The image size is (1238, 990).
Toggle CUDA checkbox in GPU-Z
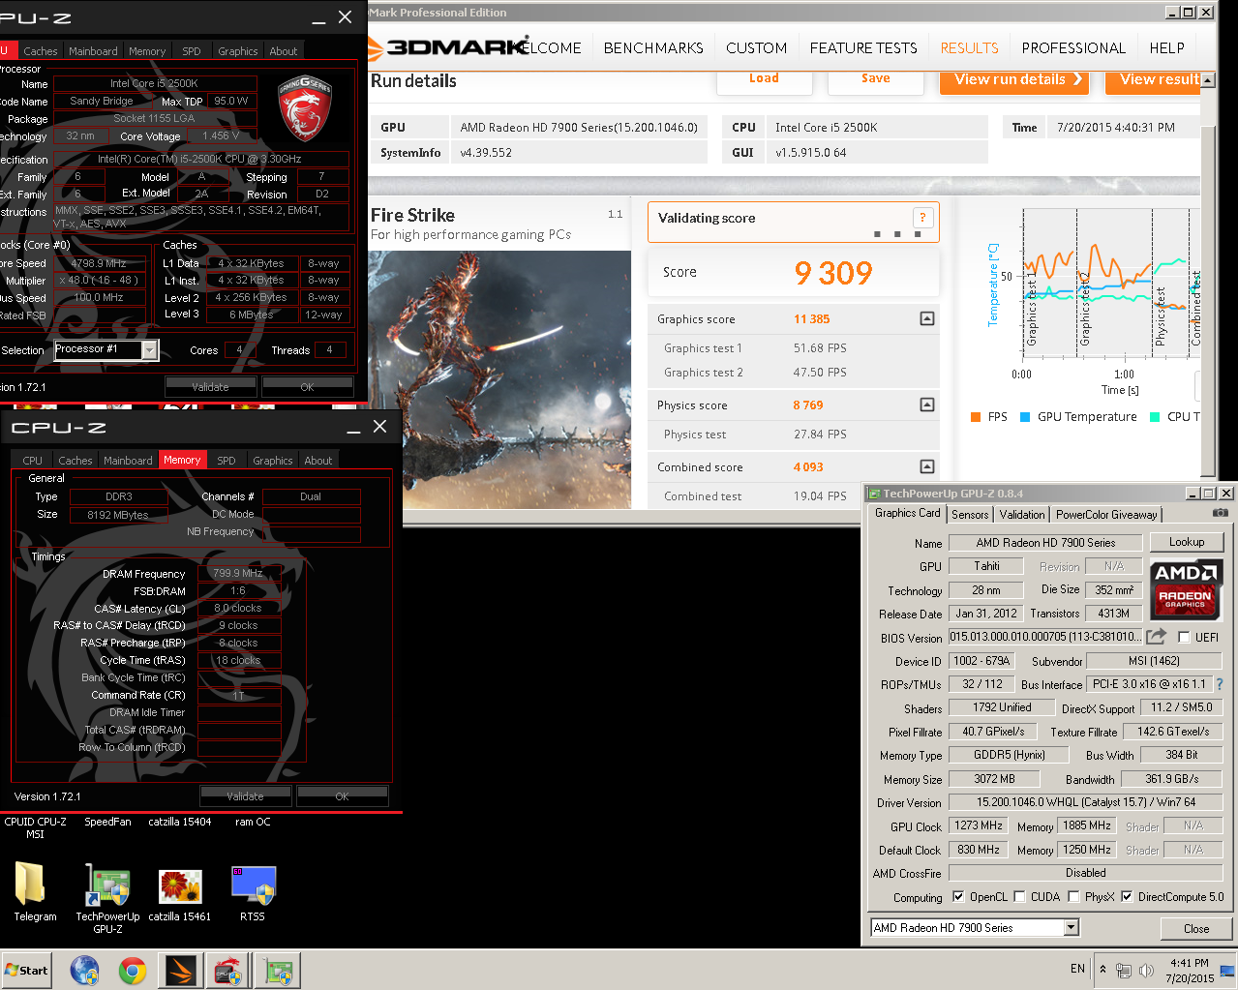pyautogui.click(x=1019, y=897)
